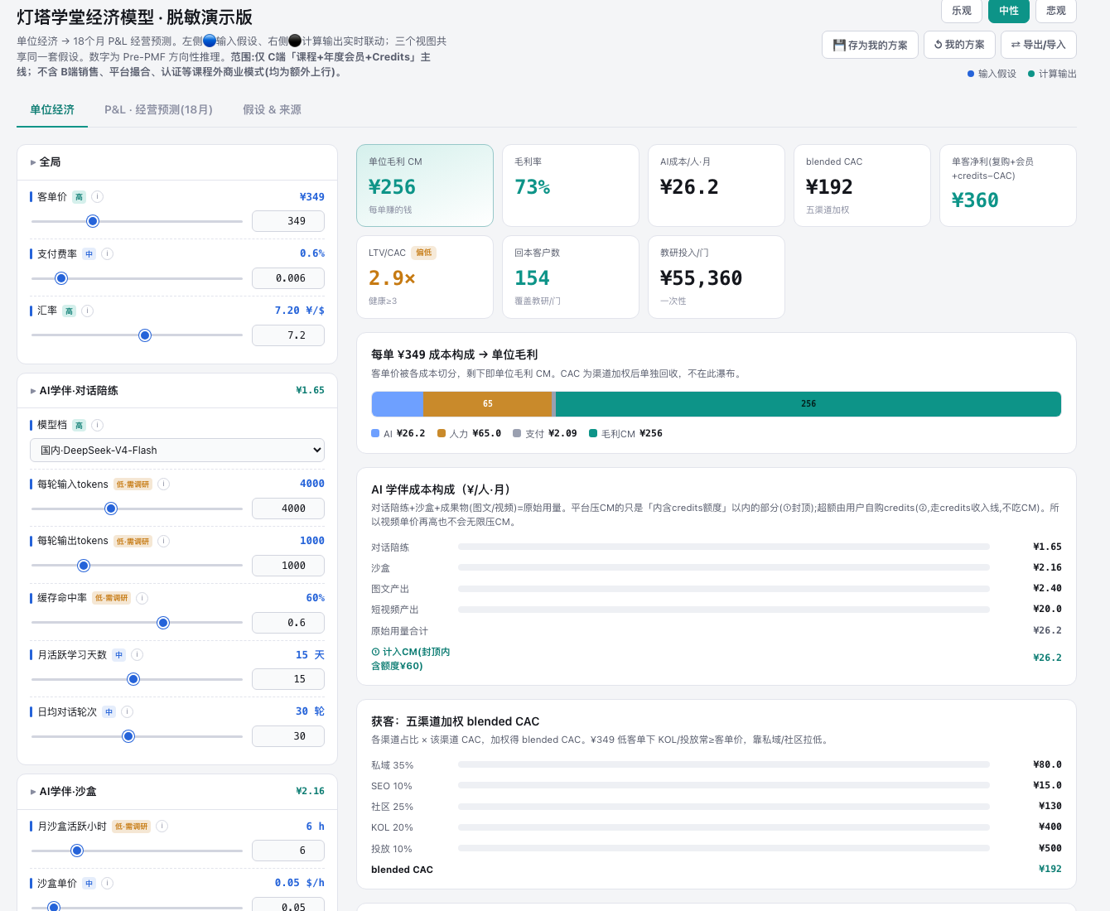Click the 月活跃学习天数 slider handle
This screenshot has width=1110, height=911.
(x=133, y=679)
